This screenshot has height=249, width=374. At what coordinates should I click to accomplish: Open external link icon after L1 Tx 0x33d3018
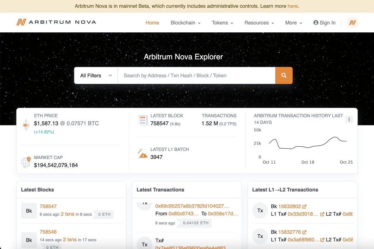tap(322, 214)
